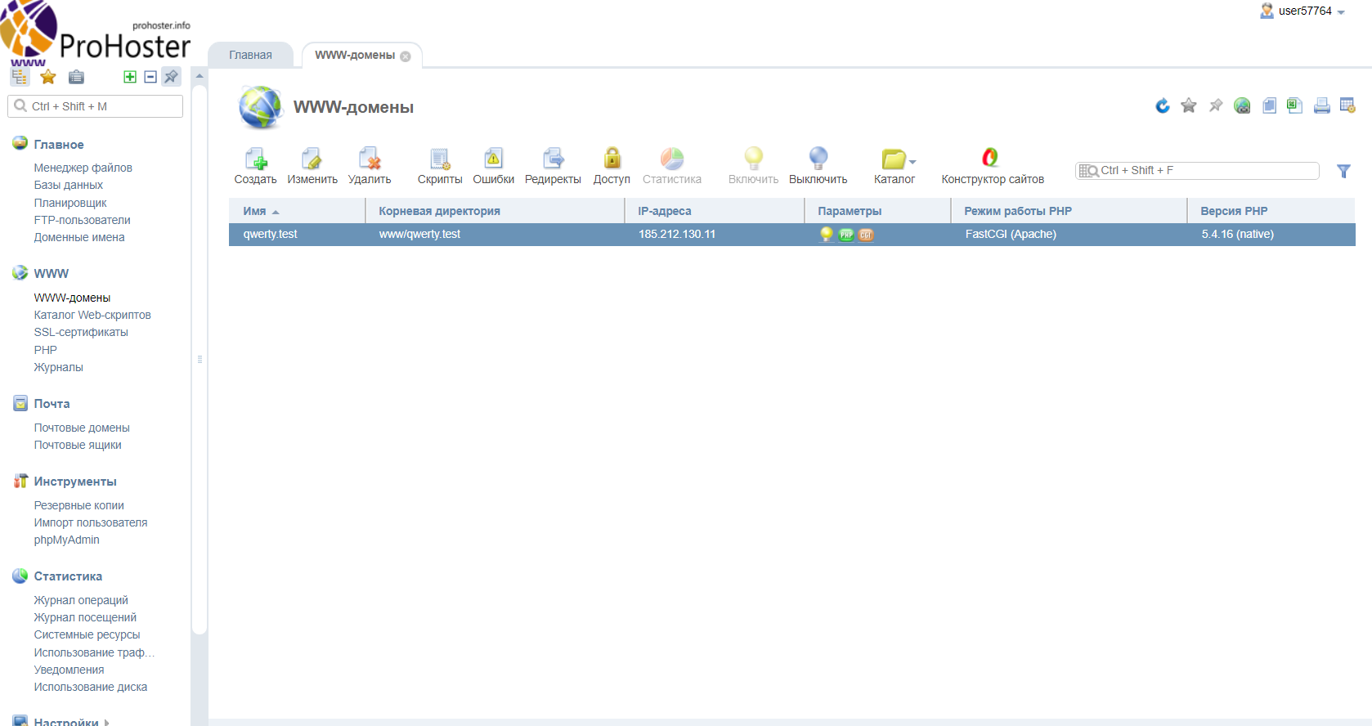1372x726 pixels.
Task: Open table column settings icon
Action: tap(1347, 105)
